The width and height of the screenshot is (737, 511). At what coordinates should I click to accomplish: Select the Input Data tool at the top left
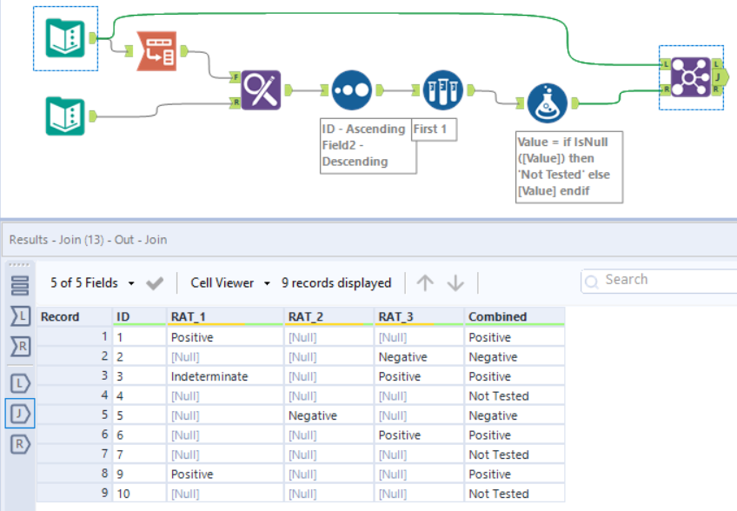65,39
